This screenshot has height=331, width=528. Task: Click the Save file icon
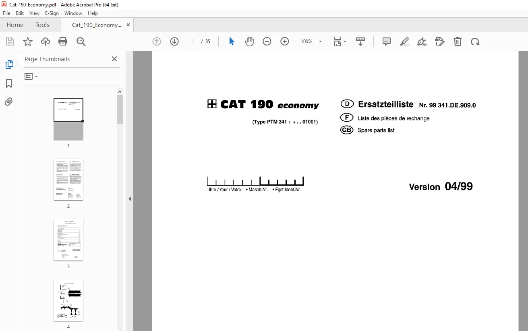10,41
